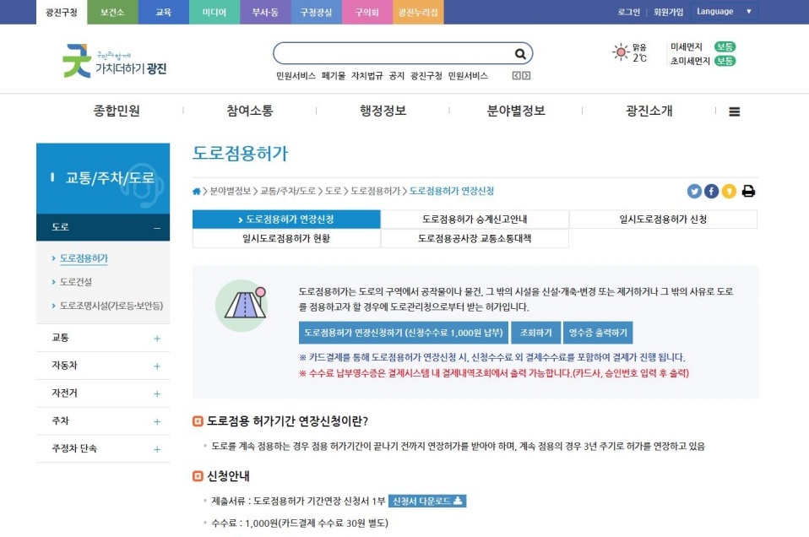Click 도로점용허가 연장신청하기 button
The image size is (809, 537).
404,333
